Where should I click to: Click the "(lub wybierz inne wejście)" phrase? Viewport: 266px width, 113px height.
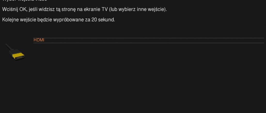[x=138, y=10]
